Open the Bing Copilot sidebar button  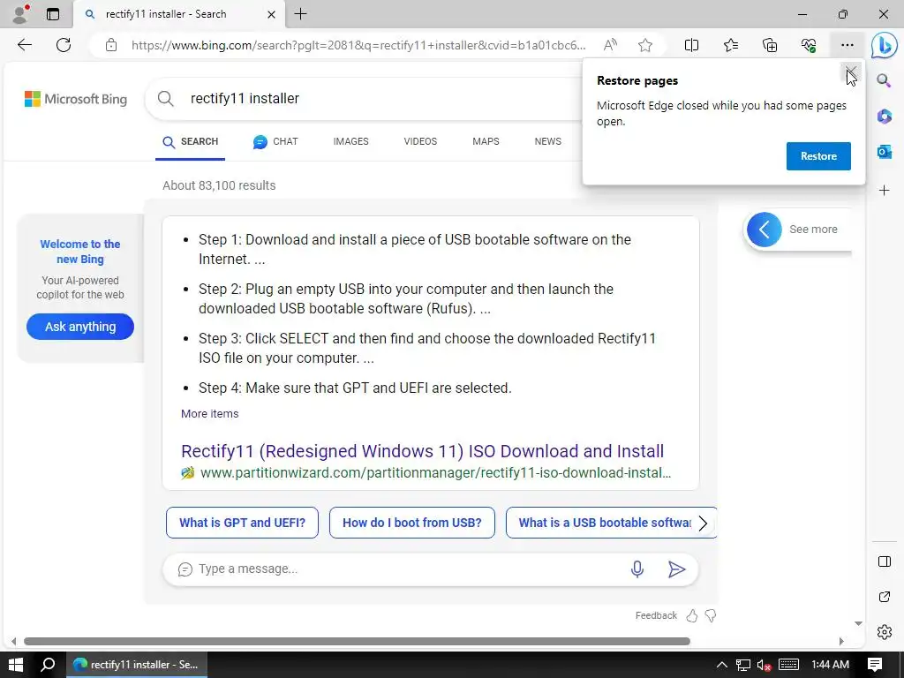pos(884,46)
